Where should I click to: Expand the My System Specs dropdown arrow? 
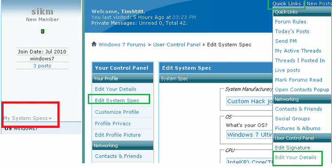click(x=50, y=118)
